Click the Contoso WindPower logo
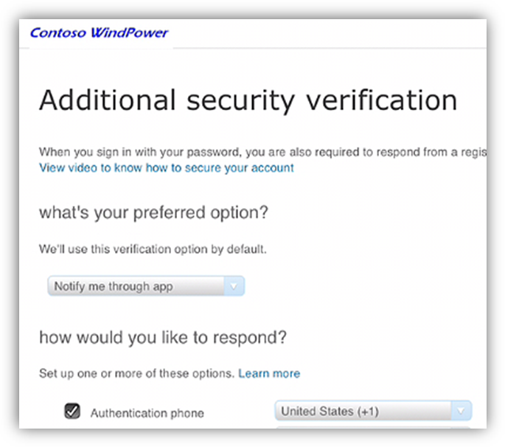The width and height of the screenshot is (505, 447). click(99, 32)
